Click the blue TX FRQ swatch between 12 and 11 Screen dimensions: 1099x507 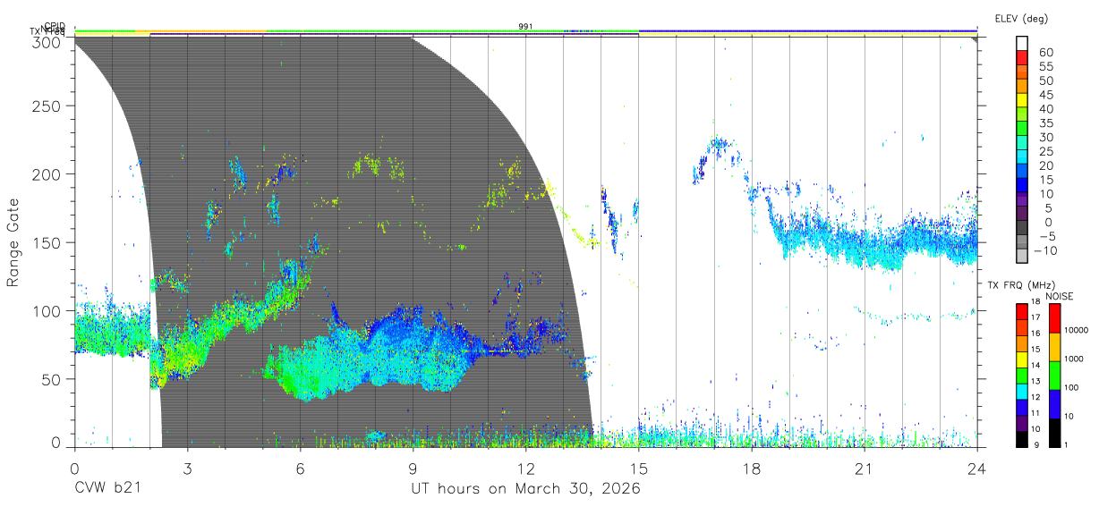pyautogui.click(x=1022, y=407)
